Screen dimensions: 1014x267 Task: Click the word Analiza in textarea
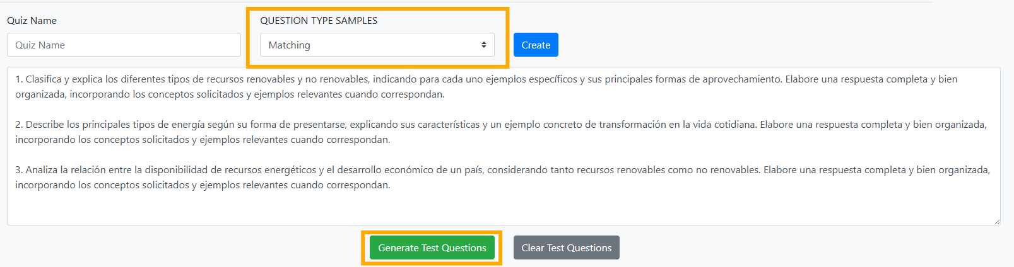42,170
